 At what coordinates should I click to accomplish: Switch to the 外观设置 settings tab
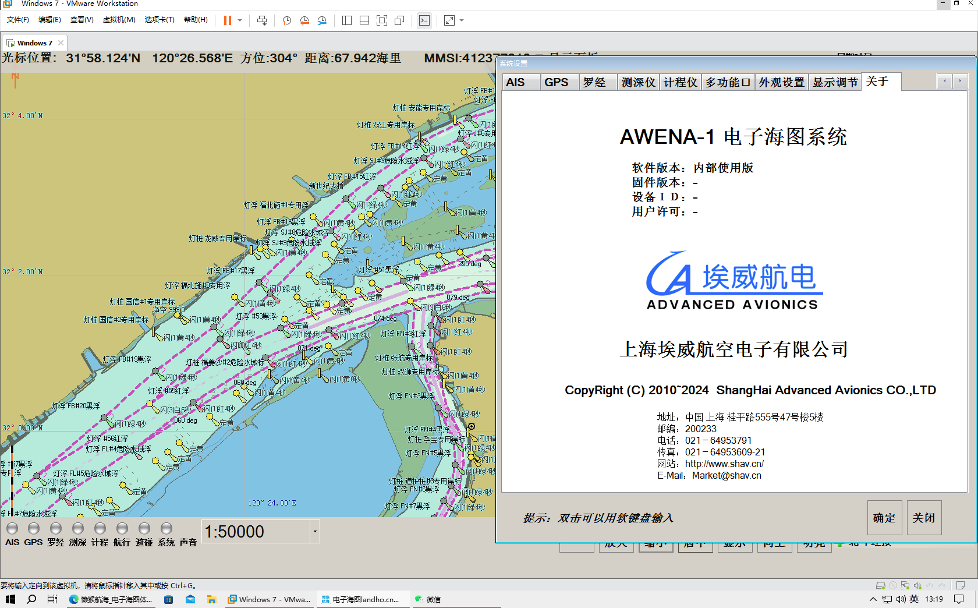tap(782, 82)
